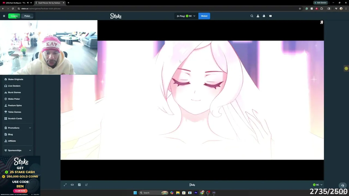Open the notifications bell
The image size is (349, 196).
(264, 16)
